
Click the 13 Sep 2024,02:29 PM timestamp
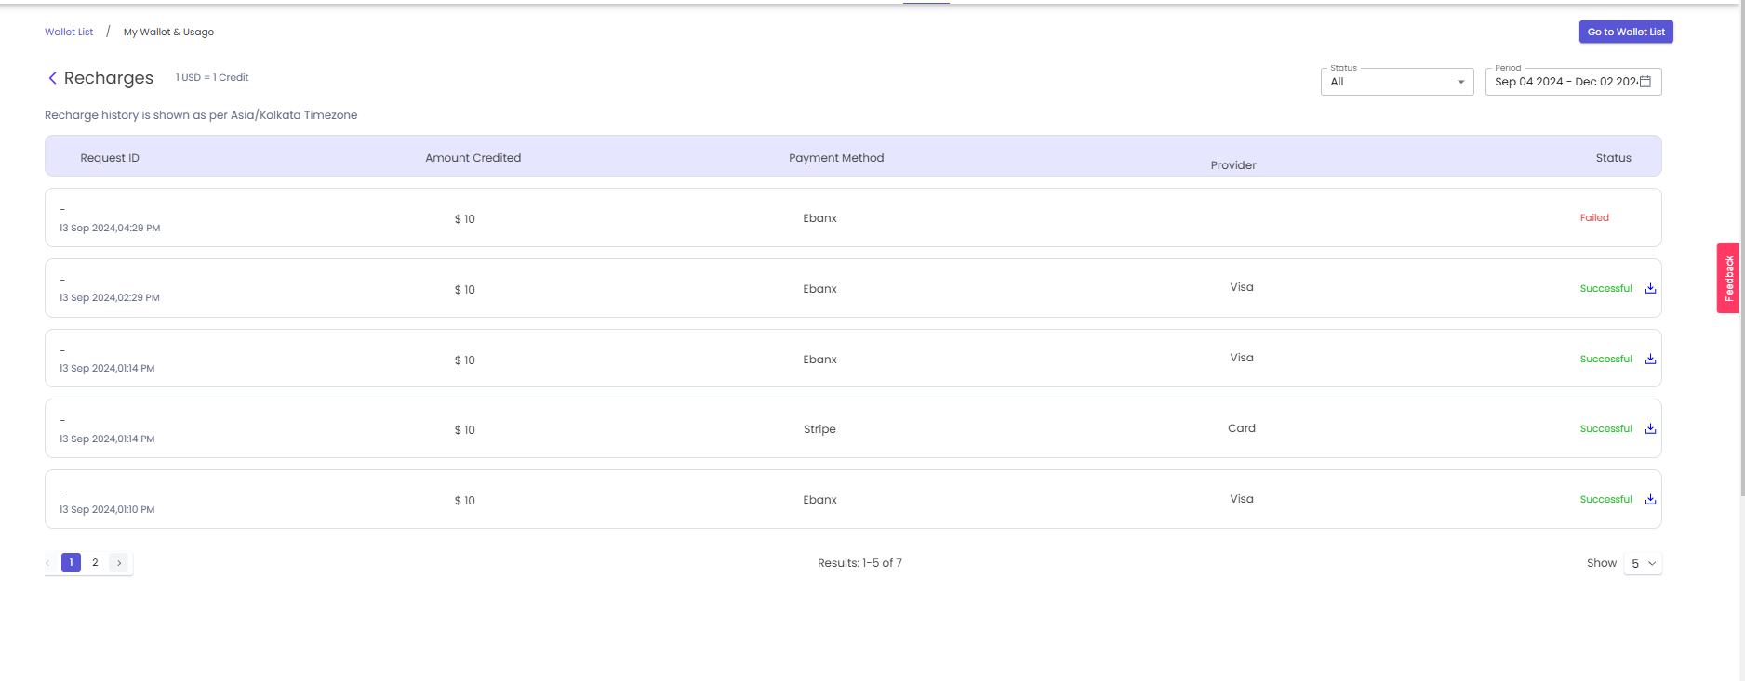tap(110, 298)
